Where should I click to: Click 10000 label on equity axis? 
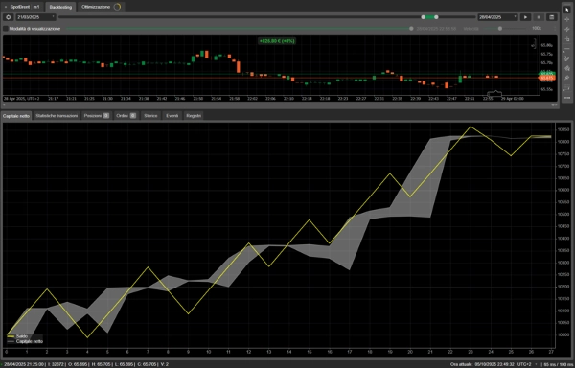coord(563,334)
